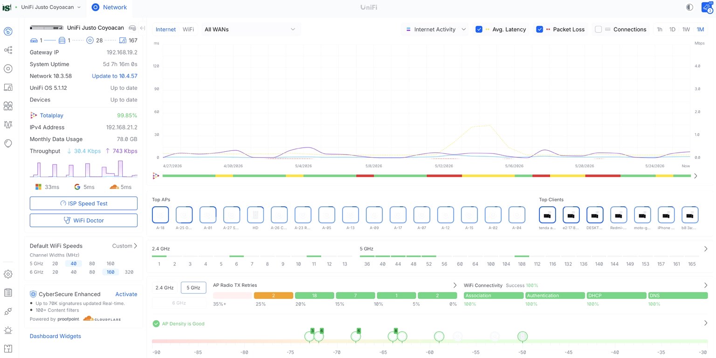The width and height of the screenshot is (716, 358).
Task: Click the 2.4 GHz band button
Action: pos(165,288)
